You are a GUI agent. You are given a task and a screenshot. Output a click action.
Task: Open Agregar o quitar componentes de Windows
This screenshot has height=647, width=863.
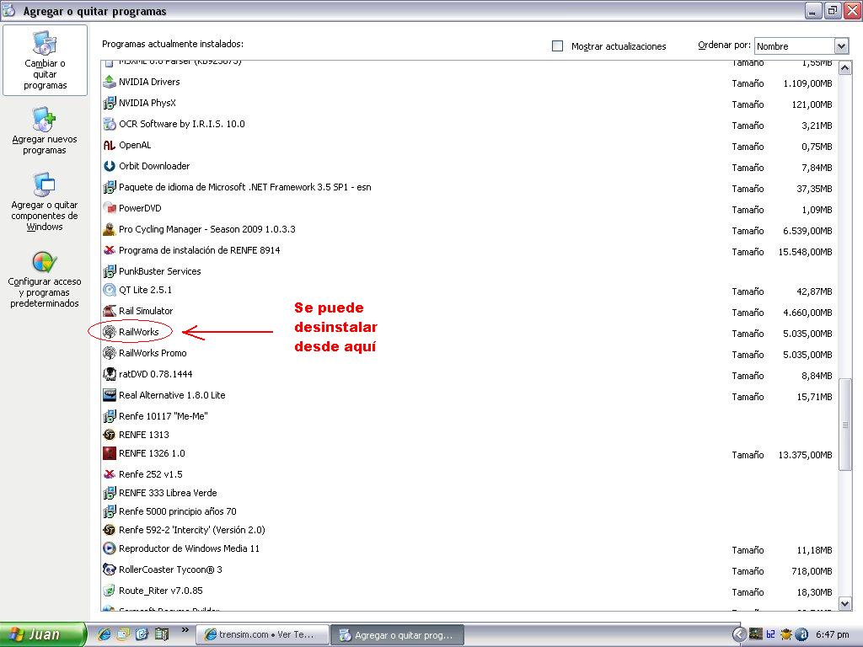pos(44,202)
